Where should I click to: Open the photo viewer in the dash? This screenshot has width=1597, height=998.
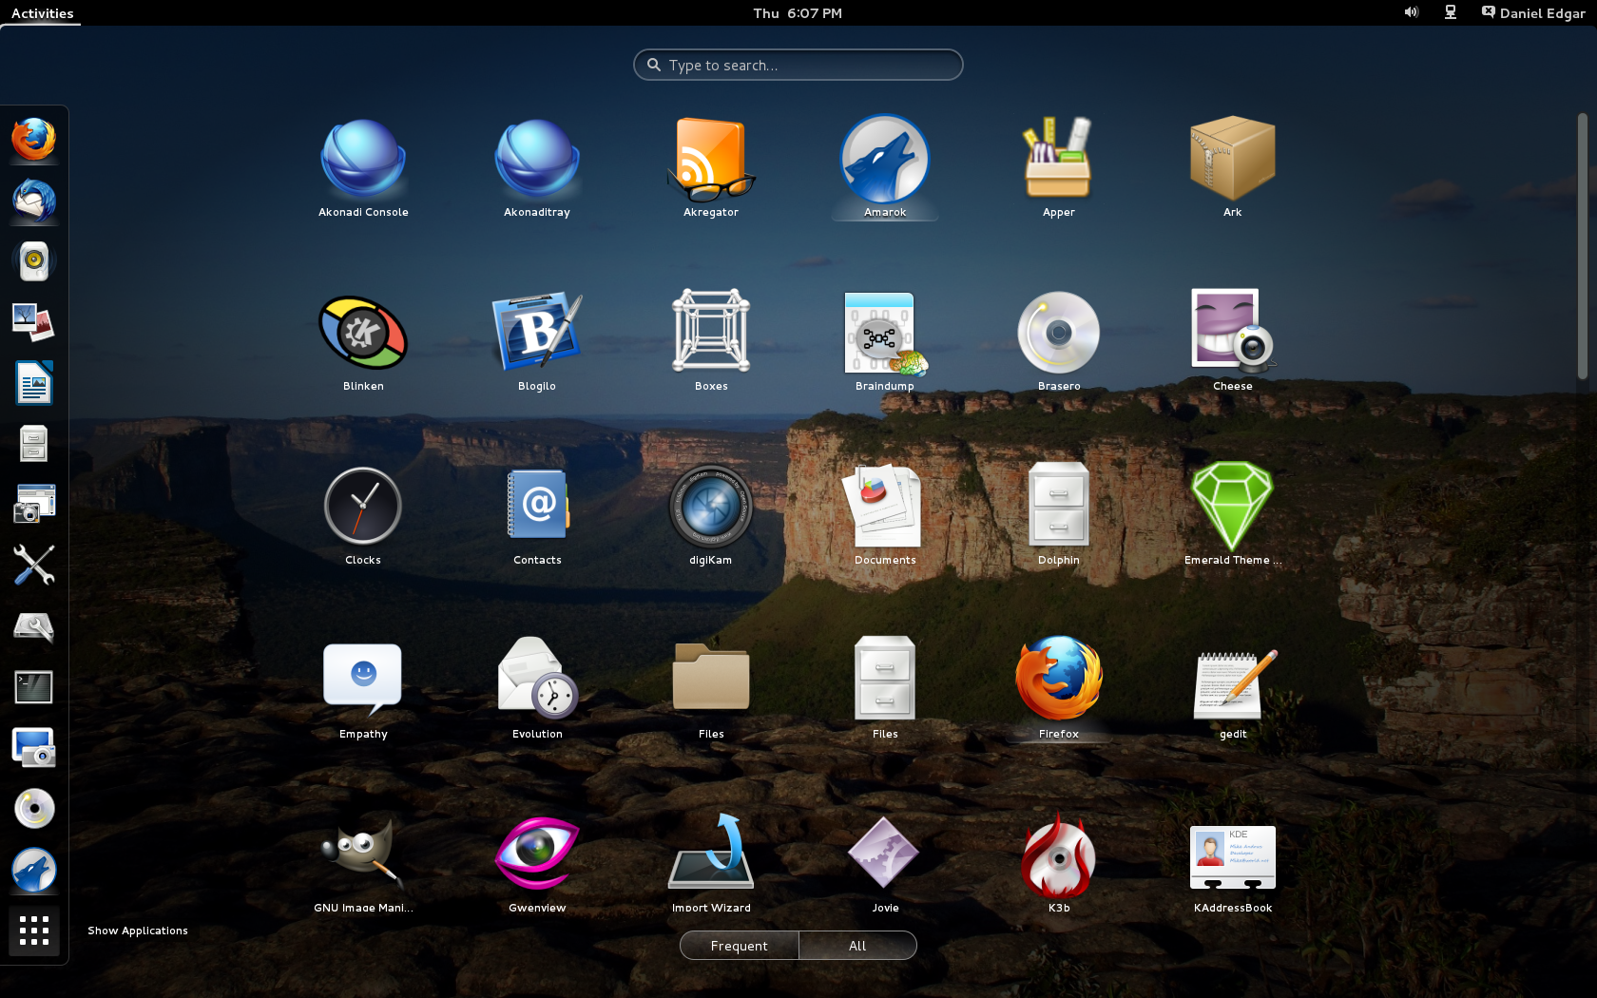[x=34, y=322]
